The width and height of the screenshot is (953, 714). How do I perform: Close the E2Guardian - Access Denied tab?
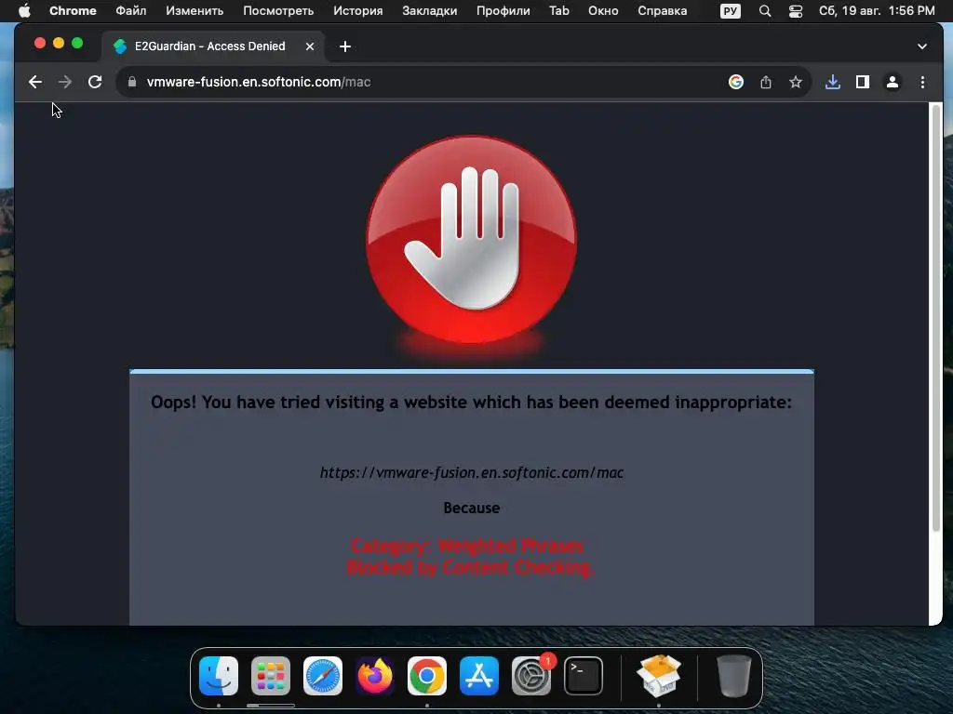pos(309,46)
